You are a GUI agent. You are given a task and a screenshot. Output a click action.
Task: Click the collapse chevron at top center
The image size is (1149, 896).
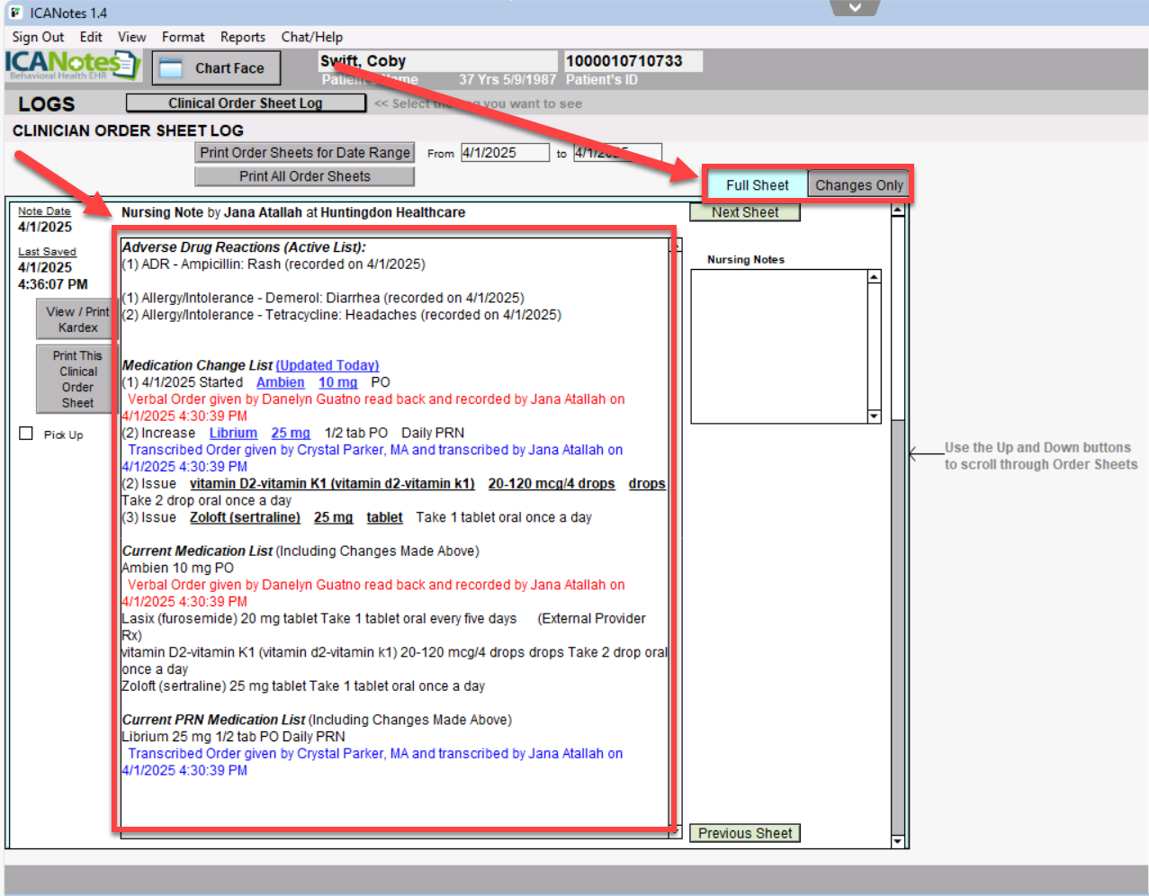coord(854,8)
